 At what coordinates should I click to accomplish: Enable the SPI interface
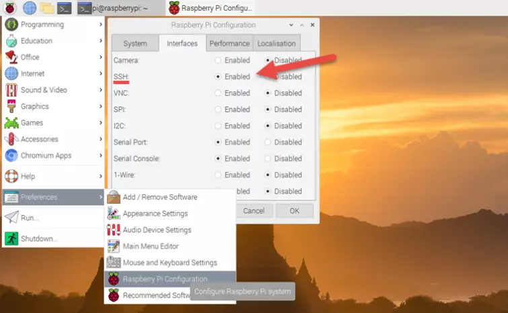218,109
